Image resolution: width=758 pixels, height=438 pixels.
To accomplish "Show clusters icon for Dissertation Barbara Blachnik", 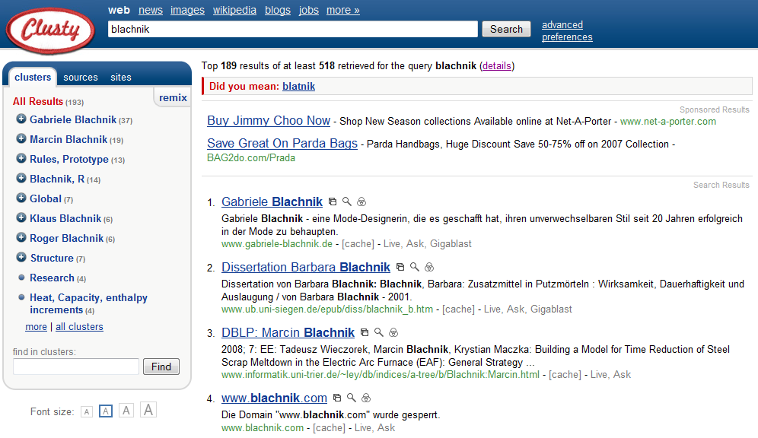I will coord(429,267).
